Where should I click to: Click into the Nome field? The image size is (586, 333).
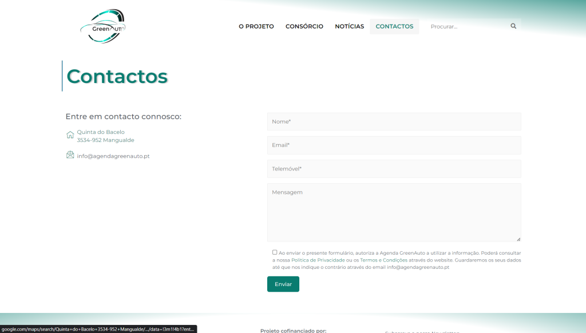click(x=394, y=121)
